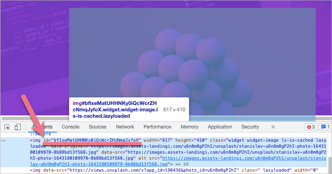Activate the inspect element picker icon
The width and height of the screenshot is (332, 174).
(x=7, y=127)
